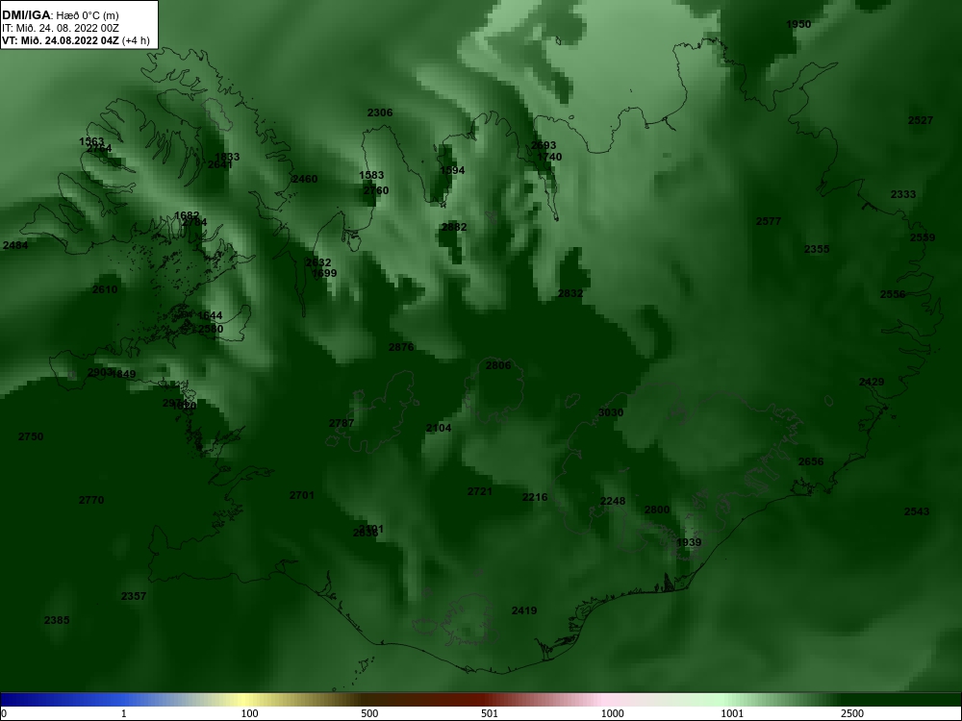This screenshot has height=721, width=962.
Task: Click the offshore value 2543
Action: click(x=917, y=511)
